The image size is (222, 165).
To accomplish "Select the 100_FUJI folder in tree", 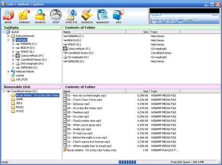I will click(x=22, y=80).
